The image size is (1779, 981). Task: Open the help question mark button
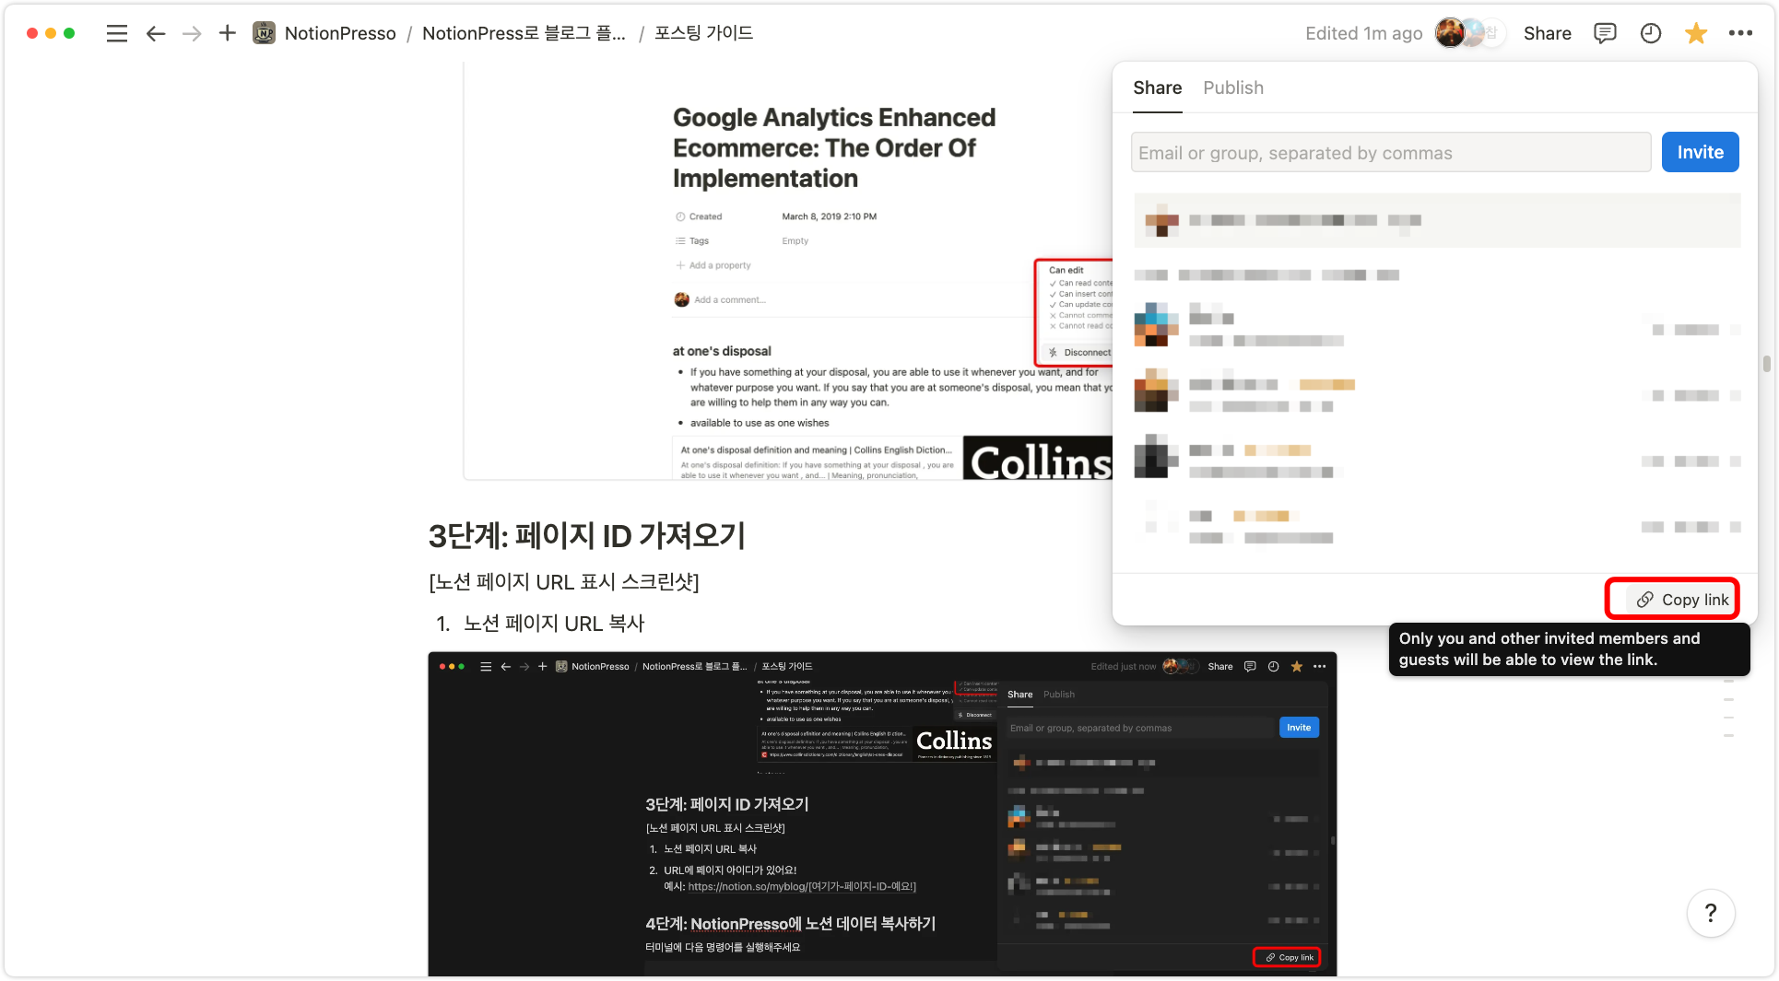coord(1710,913)
